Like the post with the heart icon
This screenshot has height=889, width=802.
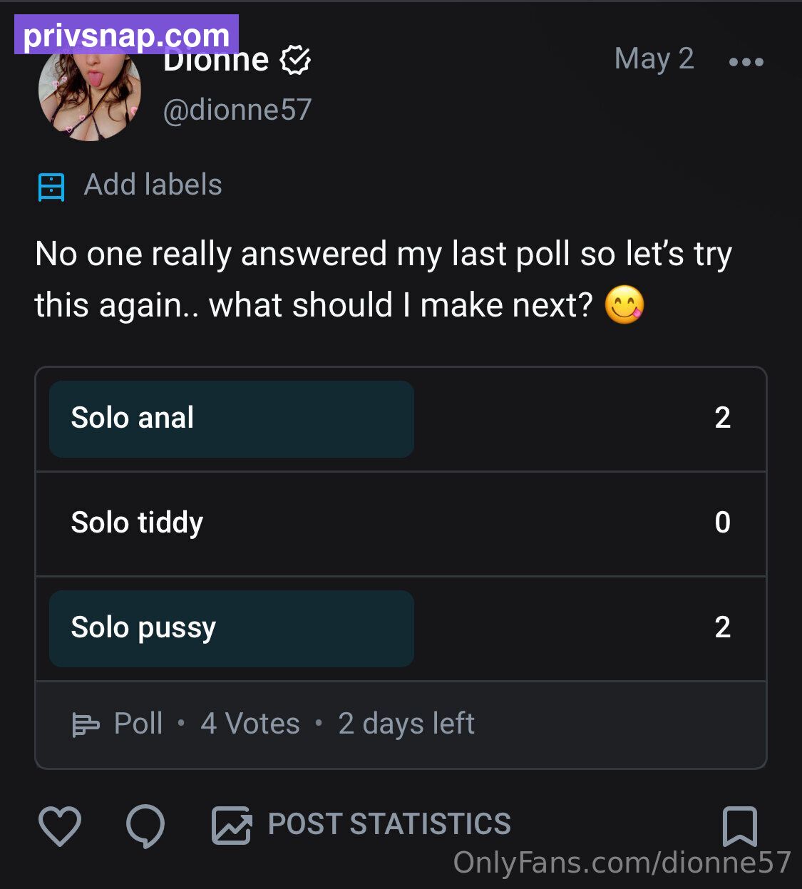[59, 826]
